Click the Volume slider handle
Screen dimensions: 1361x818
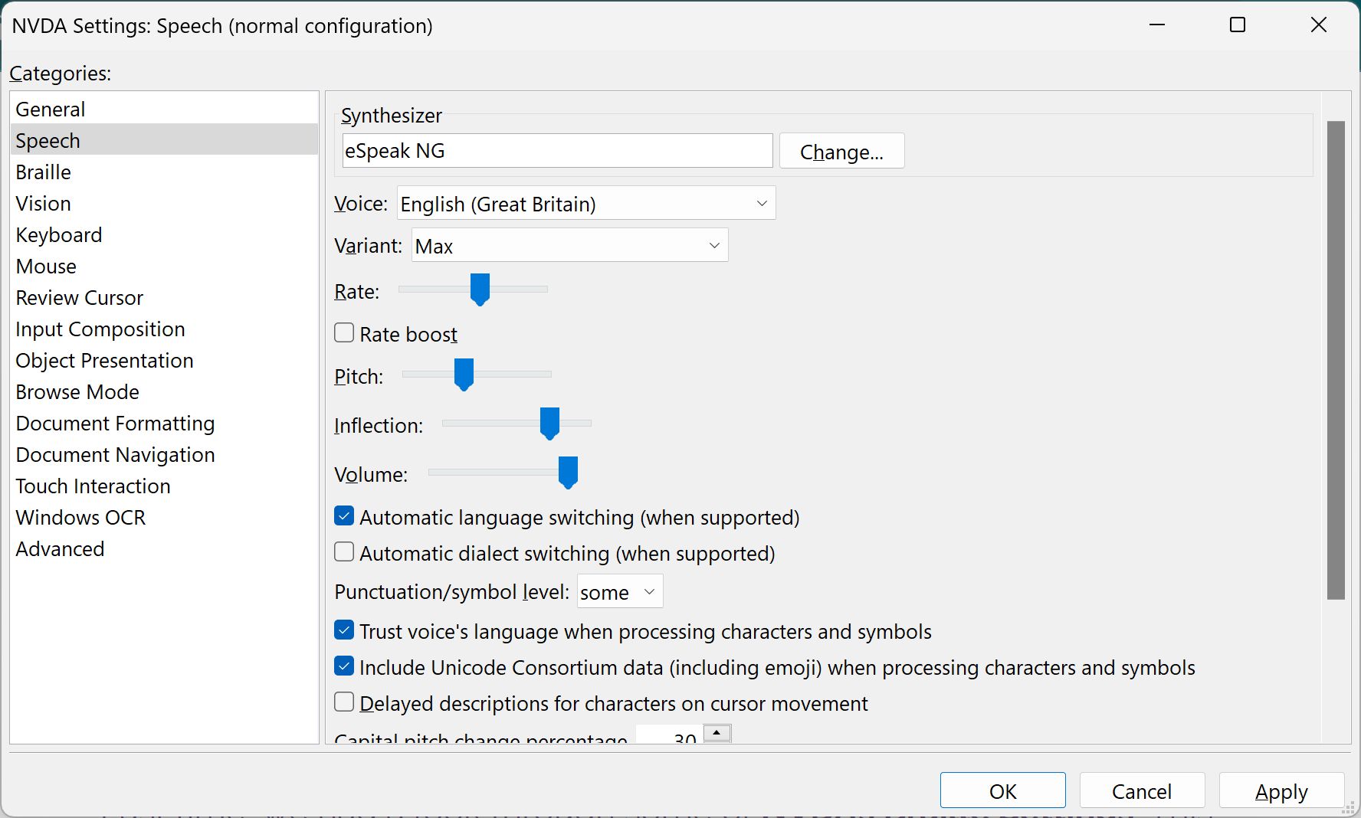pos(568,472)
